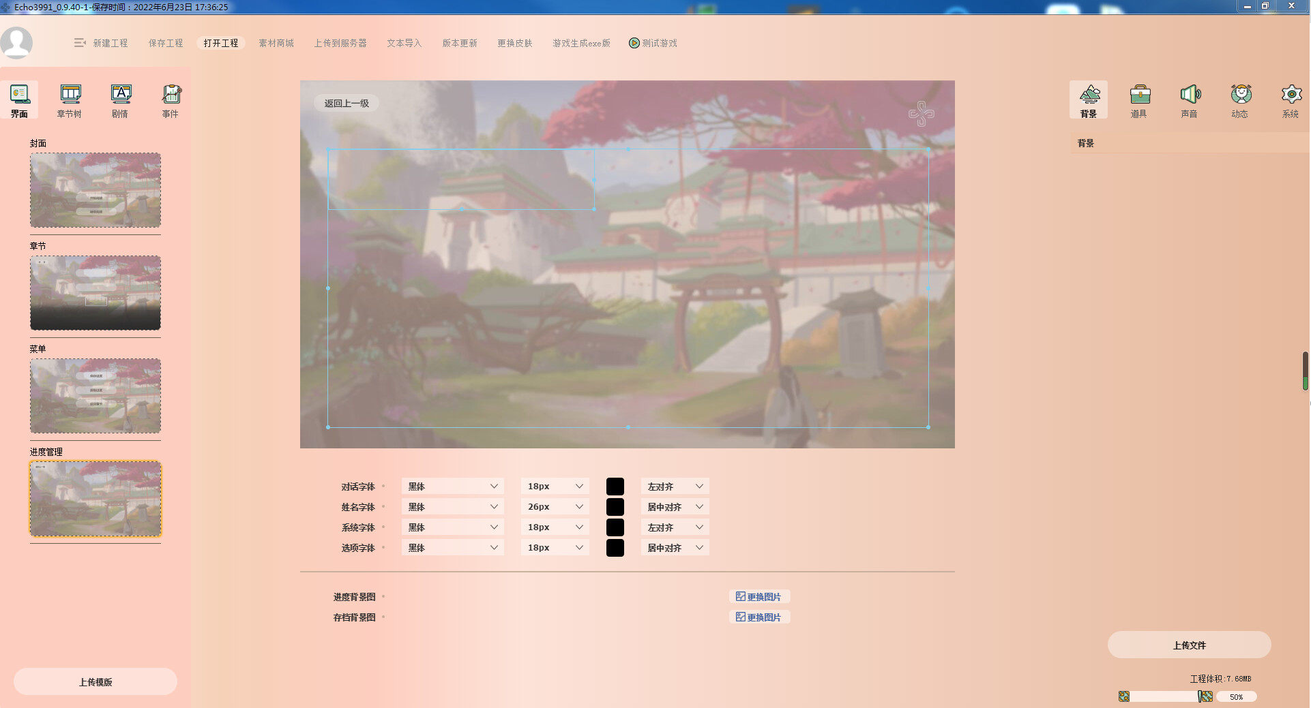Open the 事件 events panel
The height and width of the screenshot is (708, 1311).
coord(170,100)
